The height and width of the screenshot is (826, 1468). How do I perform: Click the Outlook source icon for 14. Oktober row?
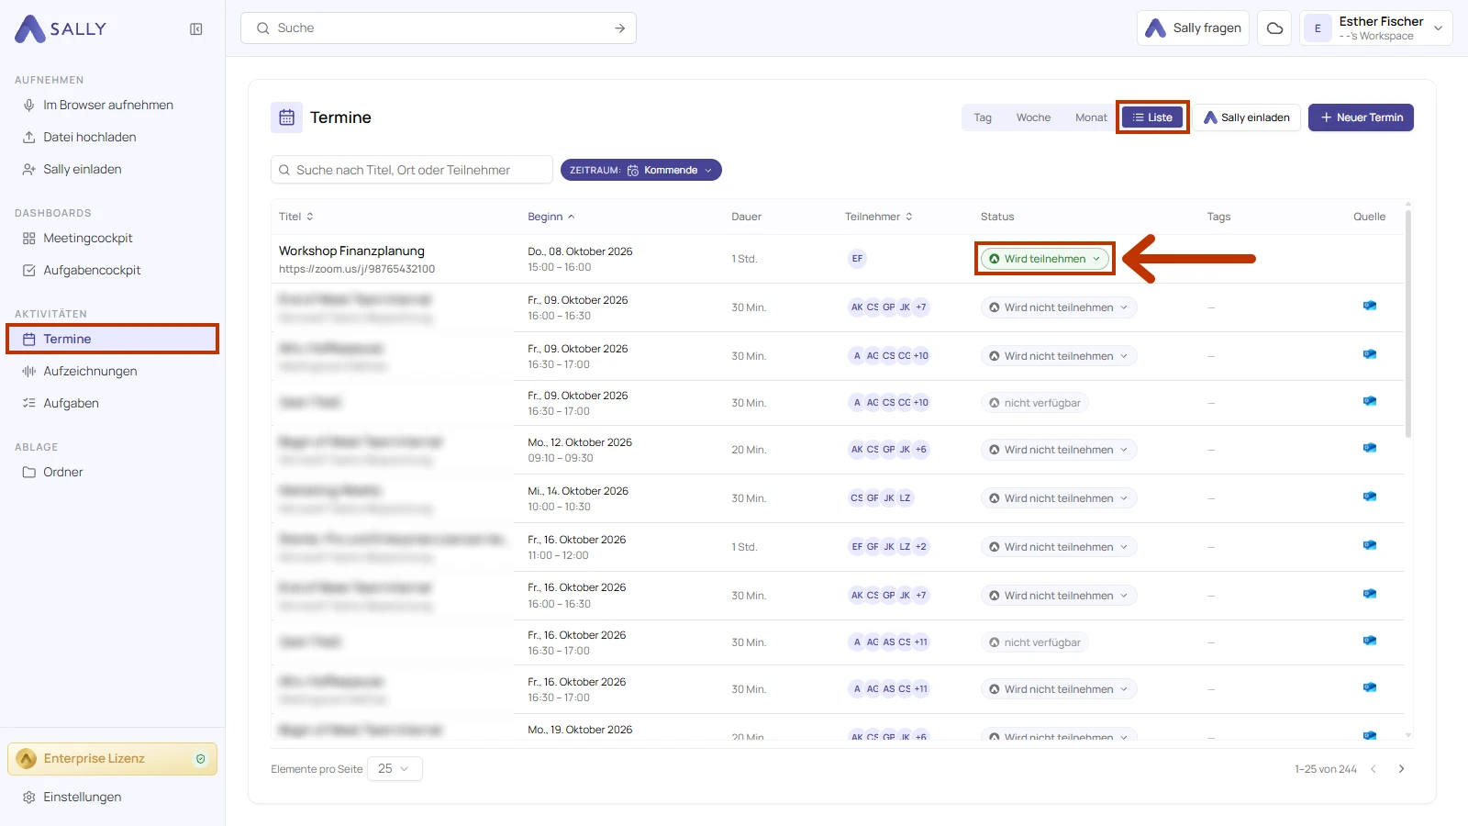(1370, 497)
